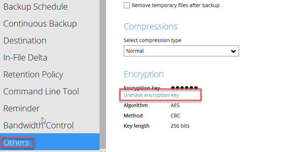Click the sidebar vertical scrollbar
Screen dimensions: 283x152
click(103, 71)
